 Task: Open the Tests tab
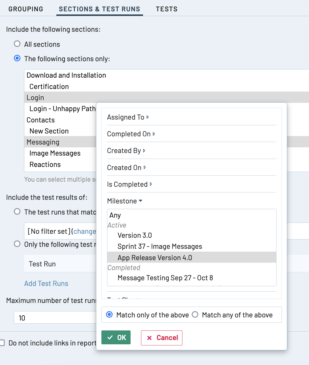pos(167,9)
